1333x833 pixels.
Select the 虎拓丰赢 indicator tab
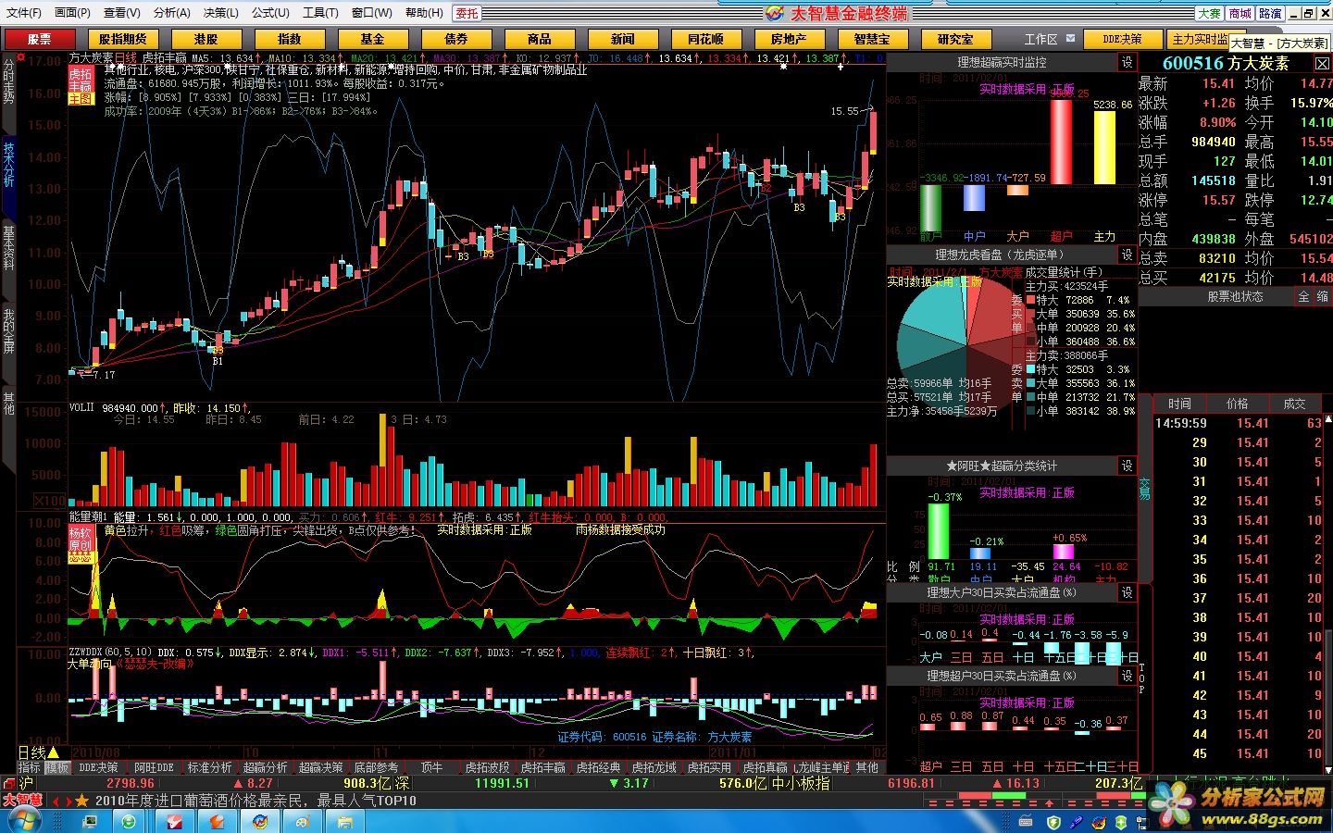click(x=542, y=767)
